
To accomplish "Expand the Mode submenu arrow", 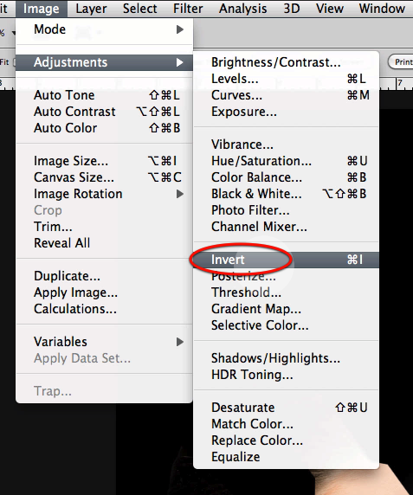I will coord(180,29).
